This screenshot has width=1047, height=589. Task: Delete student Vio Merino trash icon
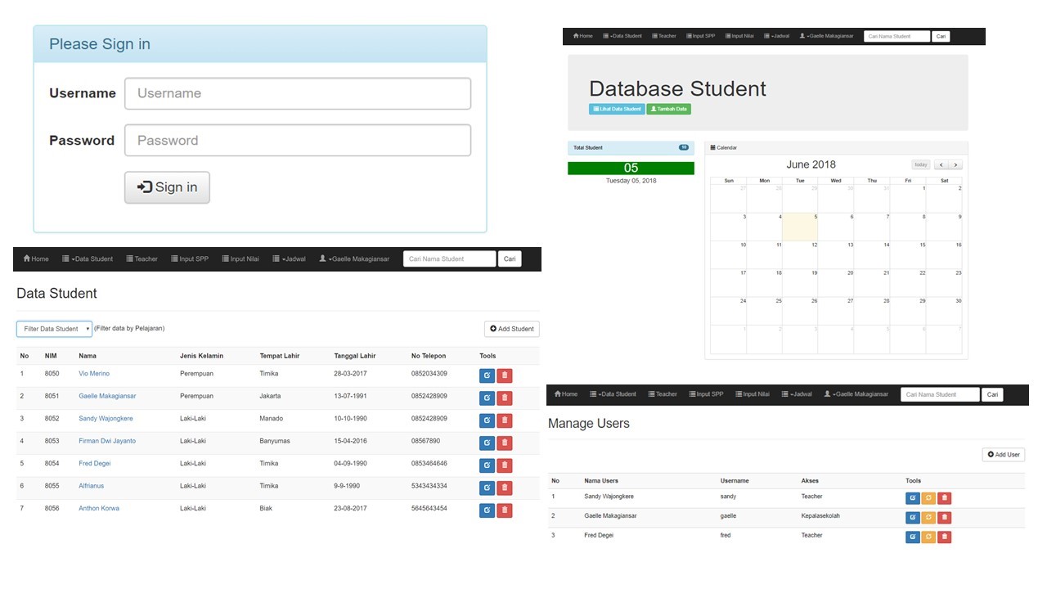point(505,375)
